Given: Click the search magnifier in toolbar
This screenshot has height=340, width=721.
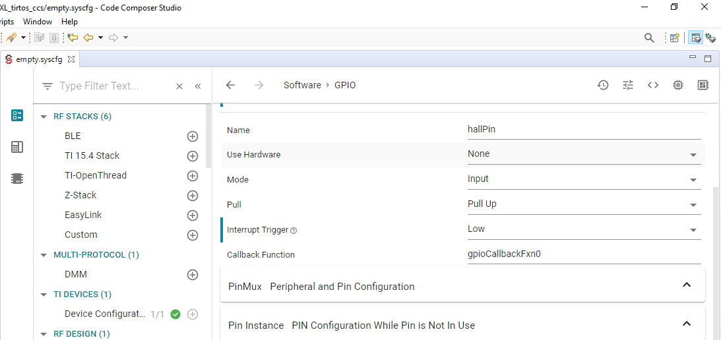Looking at the screenshot, I should pyautogui.click(x=649, y=38).
